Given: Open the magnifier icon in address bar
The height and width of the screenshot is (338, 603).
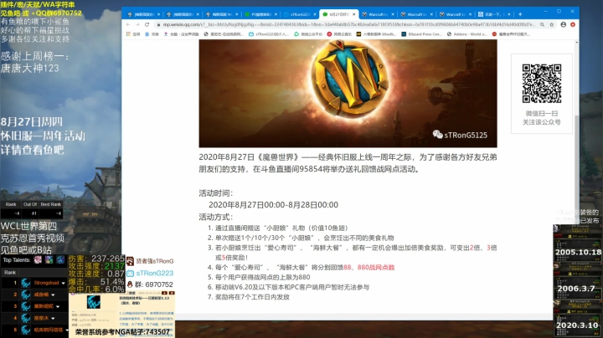Looking at the screenshot, I should click(x=542, y=24).
